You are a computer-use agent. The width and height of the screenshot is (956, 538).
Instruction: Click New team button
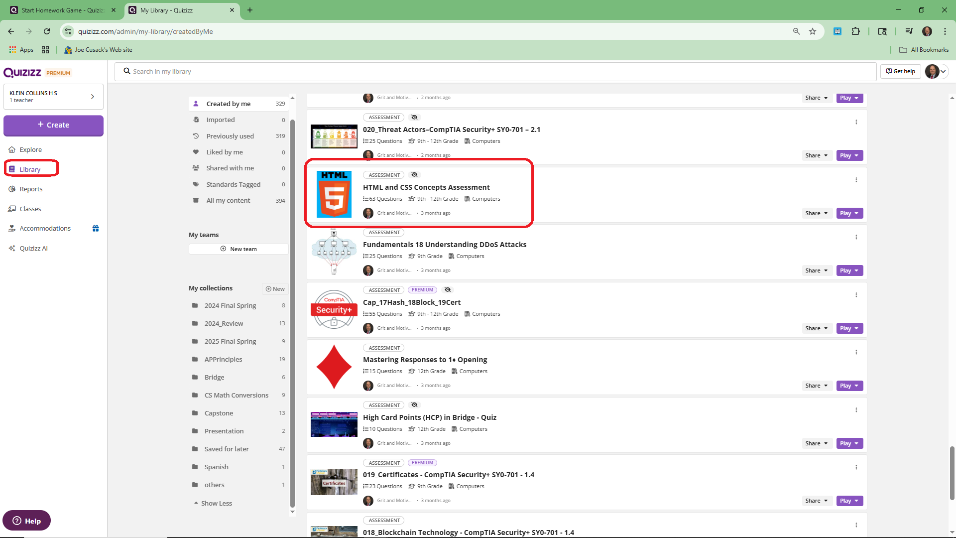pyautogui.click(x=239, y=249)
